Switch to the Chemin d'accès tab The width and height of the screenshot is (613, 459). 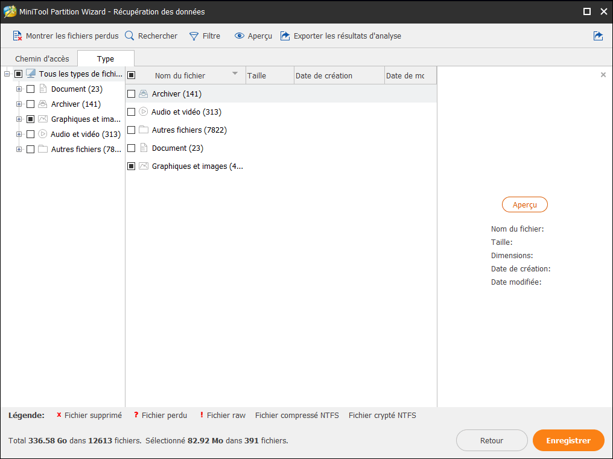click(x=42, y=59)
